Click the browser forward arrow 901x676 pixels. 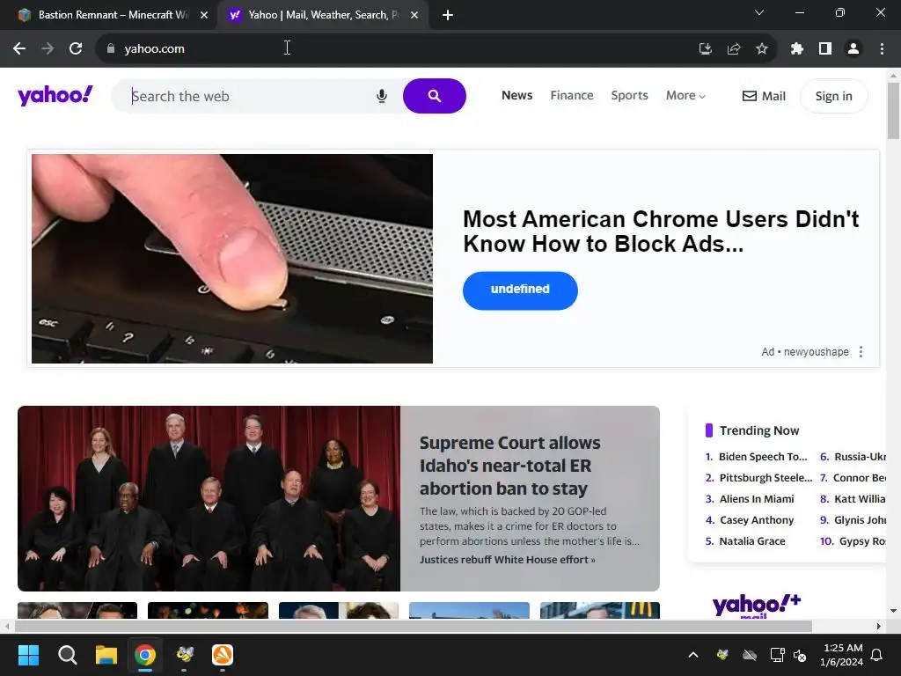click(48, 49)
